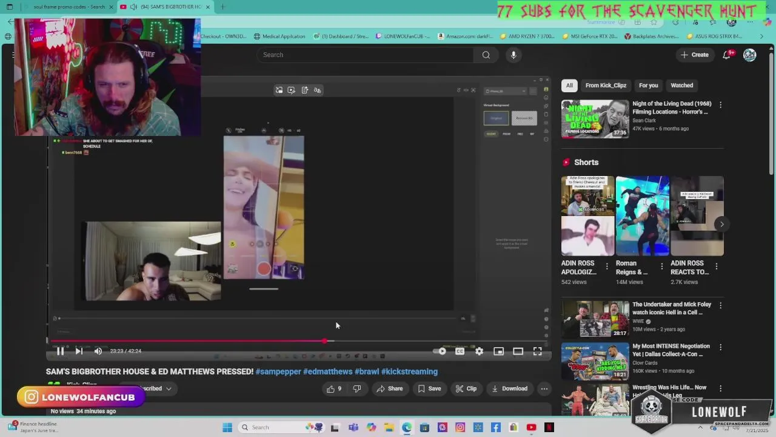Like the video with 9 likes

[x=334, y=388]
